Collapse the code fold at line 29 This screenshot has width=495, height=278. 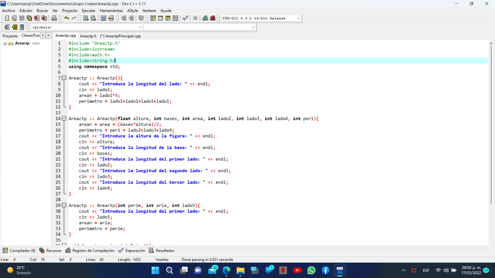tap(64, 205)
